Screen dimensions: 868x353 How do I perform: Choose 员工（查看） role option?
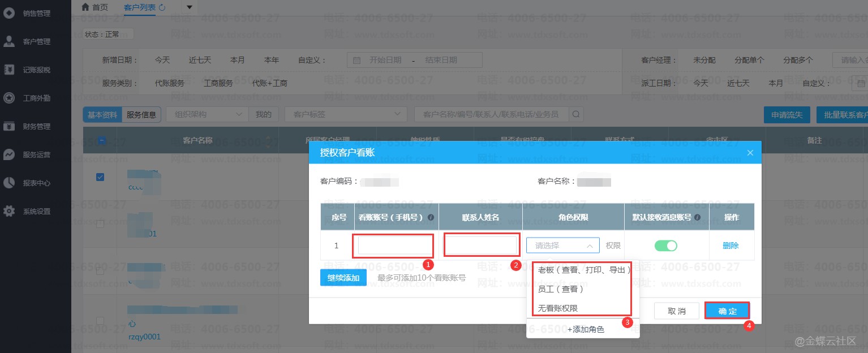click(560, 289)
